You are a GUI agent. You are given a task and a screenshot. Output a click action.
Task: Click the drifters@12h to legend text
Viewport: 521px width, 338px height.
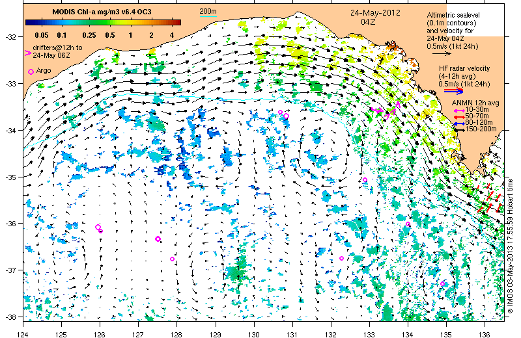[57, 47]
